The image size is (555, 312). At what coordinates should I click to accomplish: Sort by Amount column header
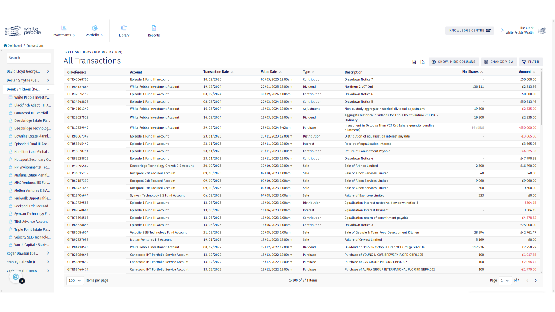(x=525, y=72)
